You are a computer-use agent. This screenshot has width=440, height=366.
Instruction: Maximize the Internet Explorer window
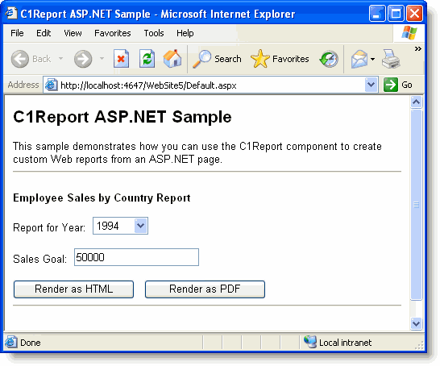396,13
